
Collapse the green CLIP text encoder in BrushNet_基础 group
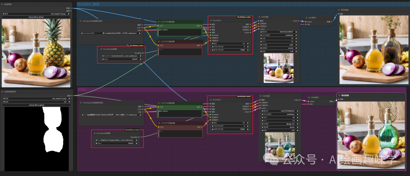point(158,22)
